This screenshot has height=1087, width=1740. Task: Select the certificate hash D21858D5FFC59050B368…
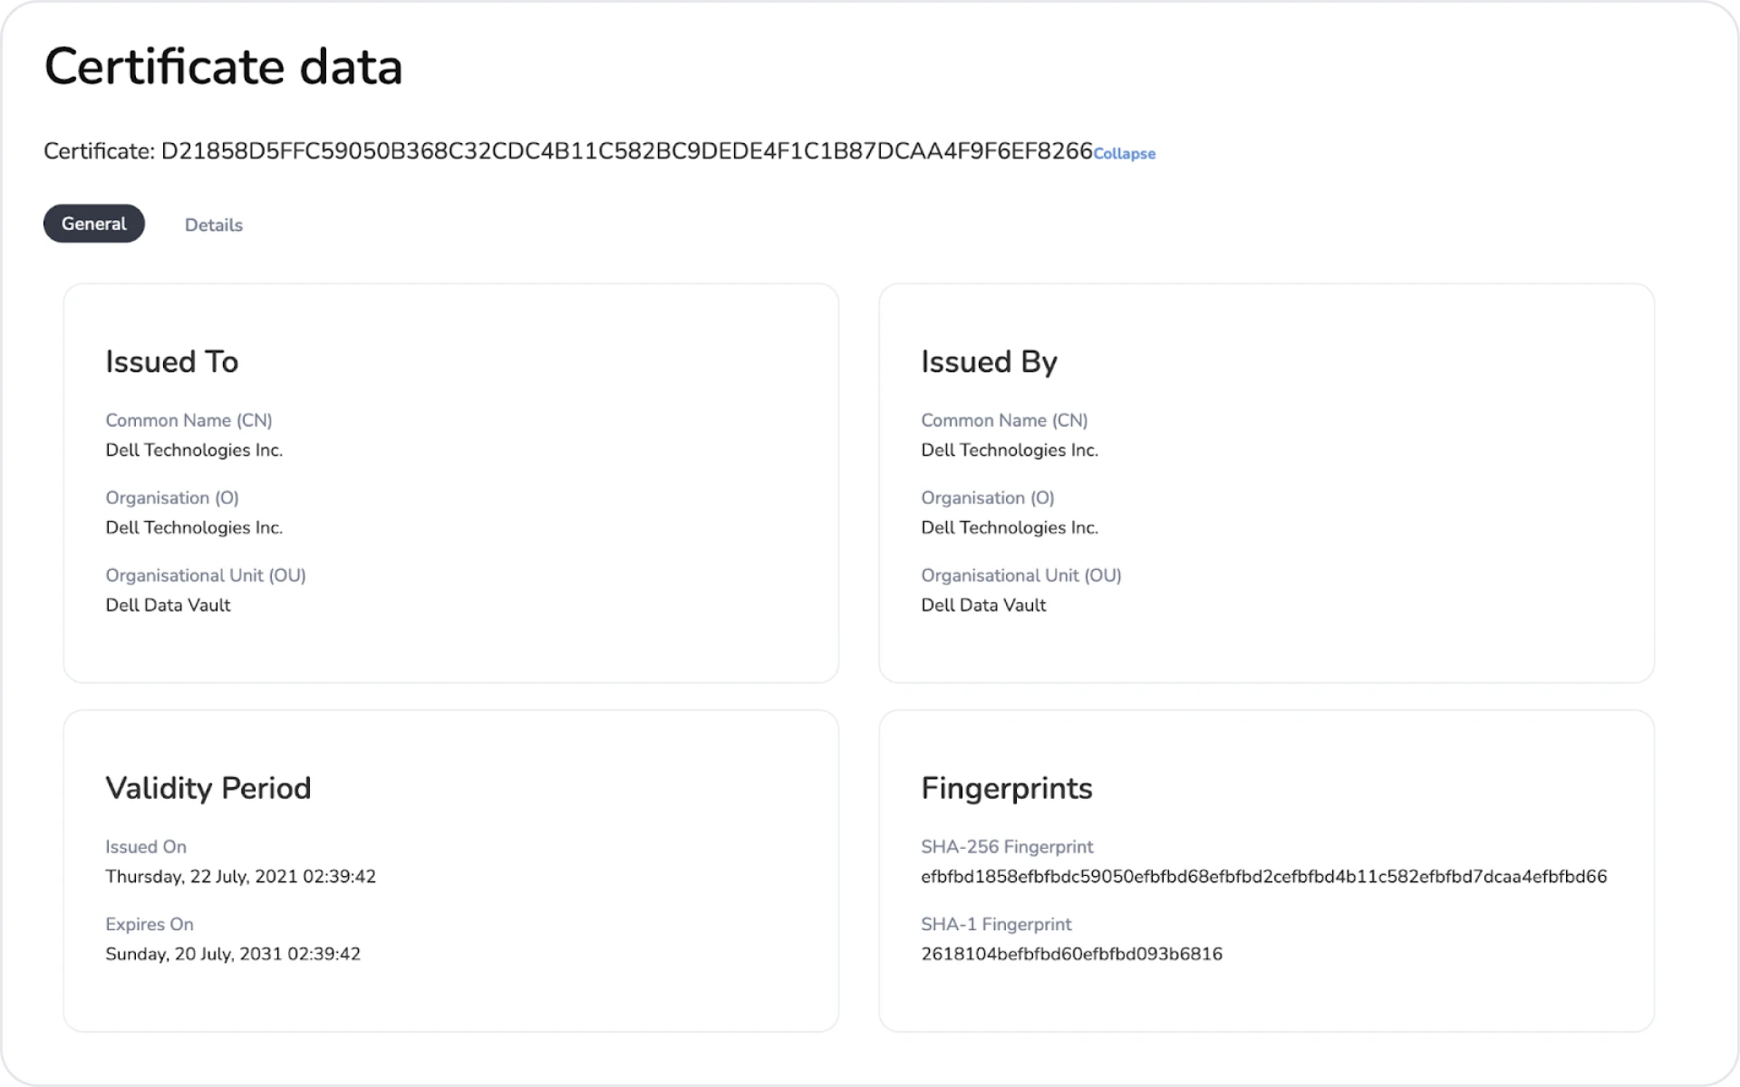[626, 150]
